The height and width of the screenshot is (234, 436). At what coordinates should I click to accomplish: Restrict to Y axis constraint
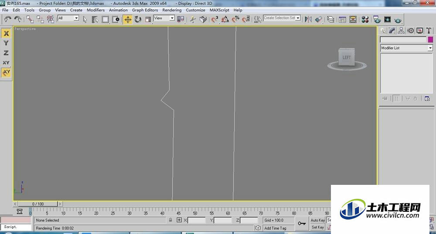click(6, 43)
